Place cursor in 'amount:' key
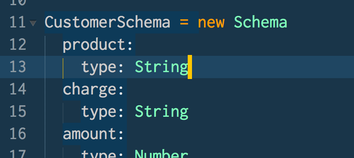This screenshot has width=354, height=158. (93, 134)
